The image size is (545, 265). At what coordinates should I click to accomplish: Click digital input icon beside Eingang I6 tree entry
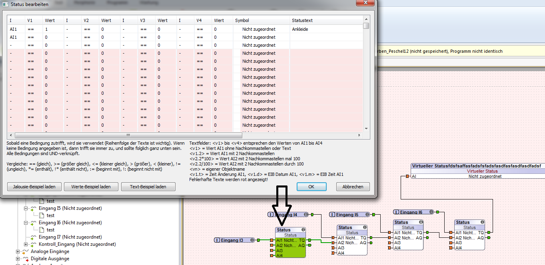pyautogui.click(x=34, y=223)
